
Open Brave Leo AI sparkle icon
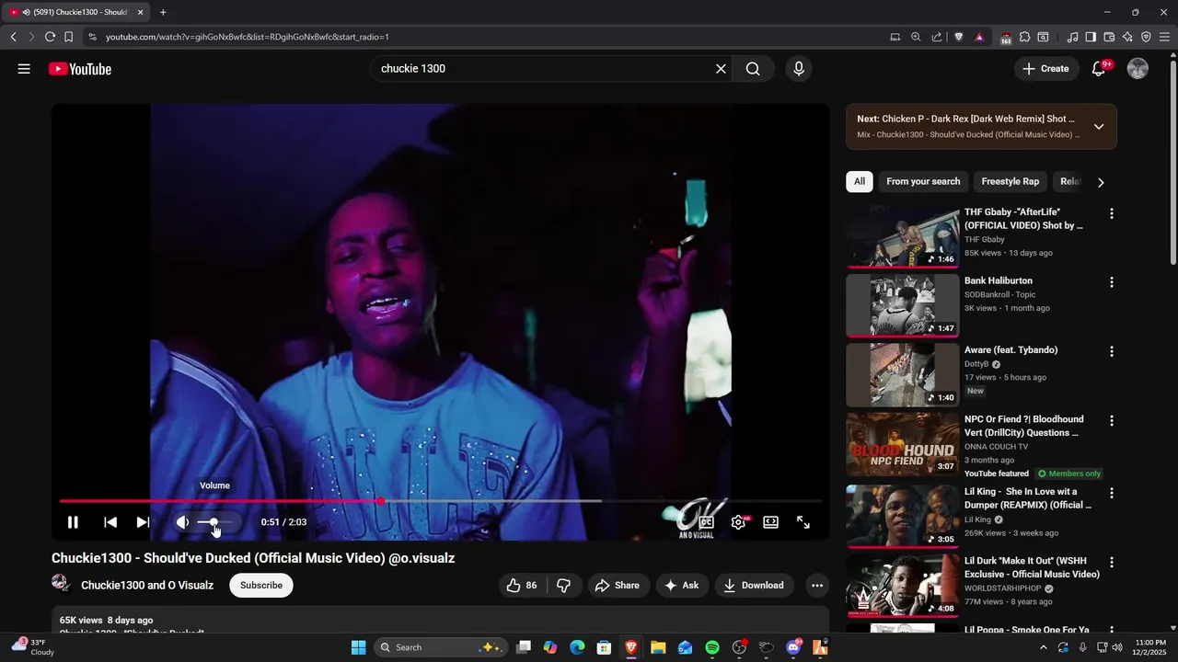(x=1127, y=37)
